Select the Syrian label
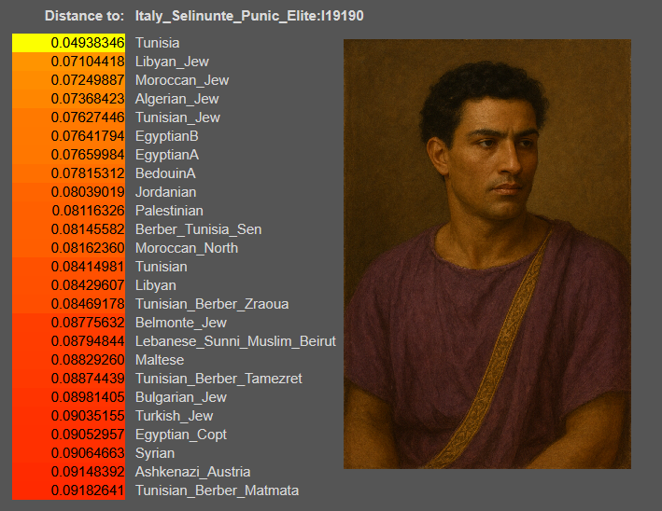662x511 pixels. [154, 453]
